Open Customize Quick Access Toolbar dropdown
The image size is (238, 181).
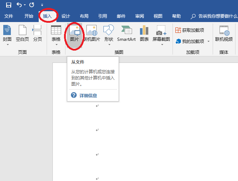click(42, 5)
